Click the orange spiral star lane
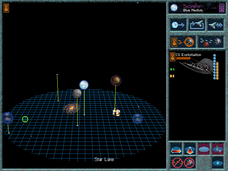 (x=71, y=108)
